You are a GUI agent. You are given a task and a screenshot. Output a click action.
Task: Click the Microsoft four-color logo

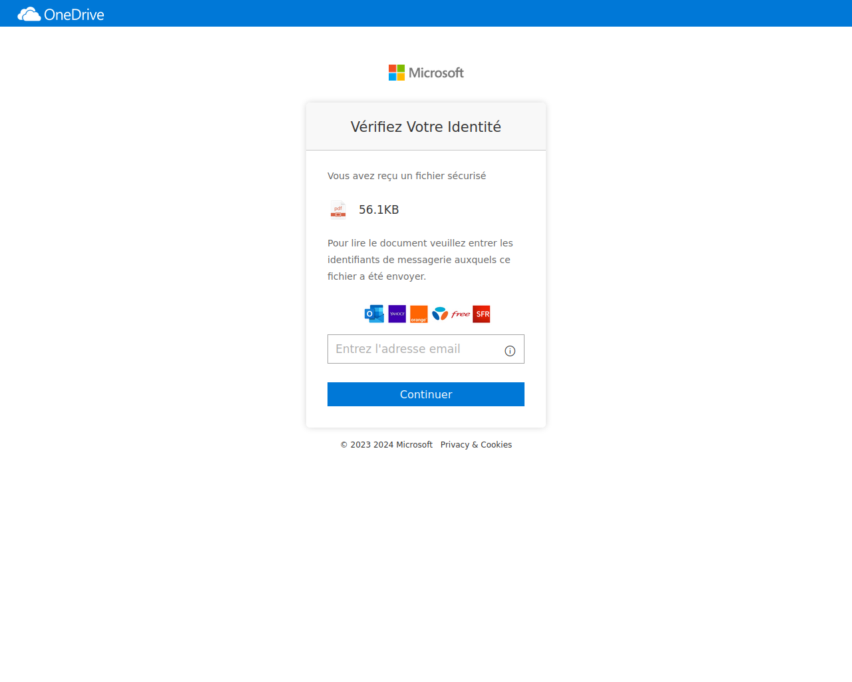397,73
